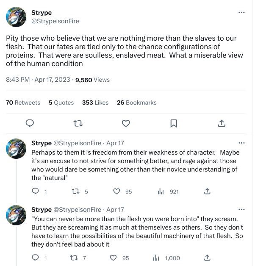255x266 pixels.
Task: View the 353 Likes list
Action: point(95,103)
